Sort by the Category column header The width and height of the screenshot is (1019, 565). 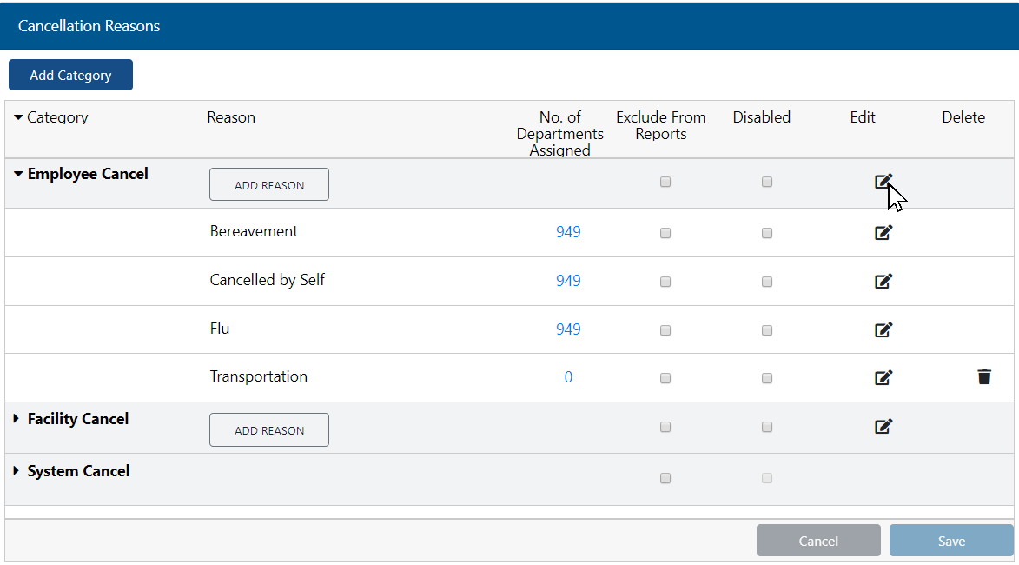[57, 117]
